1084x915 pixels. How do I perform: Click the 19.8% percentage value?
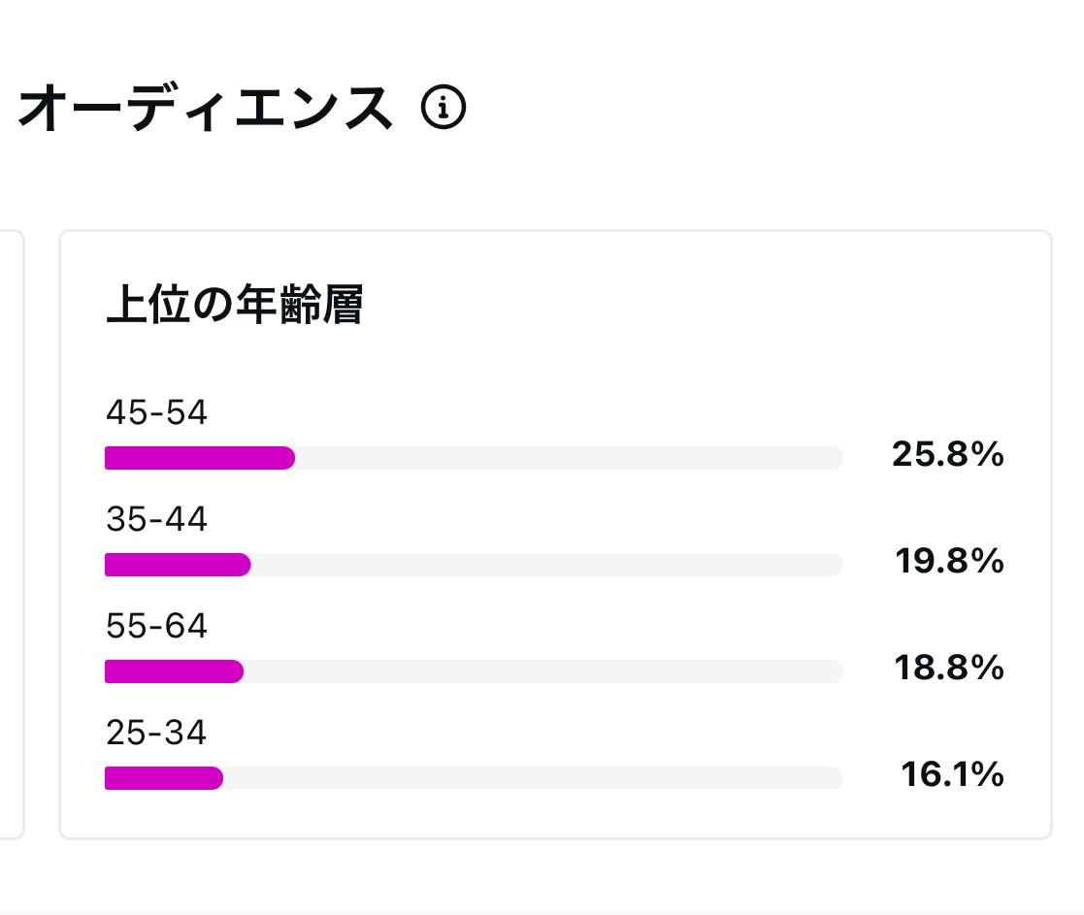coord(948,561)
